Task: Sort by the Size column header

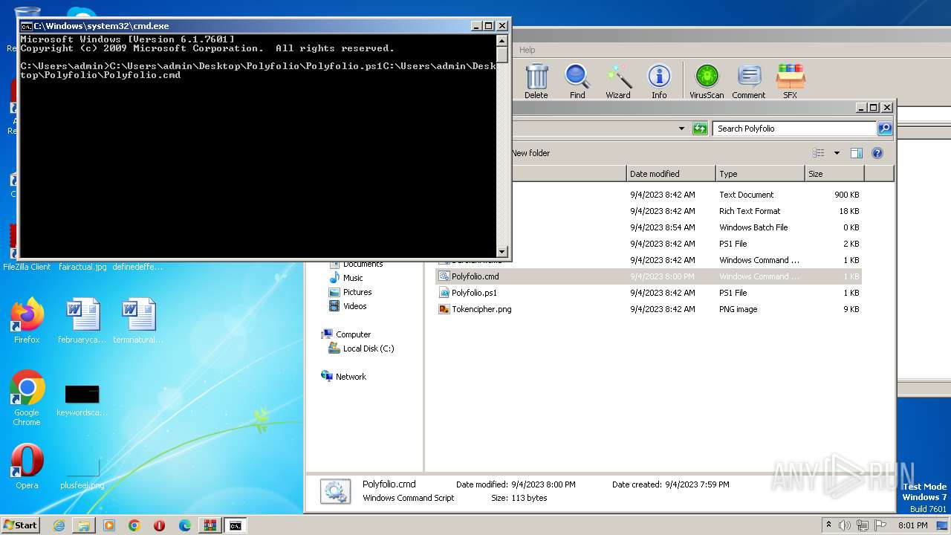Action: click(x=834, y=174)
